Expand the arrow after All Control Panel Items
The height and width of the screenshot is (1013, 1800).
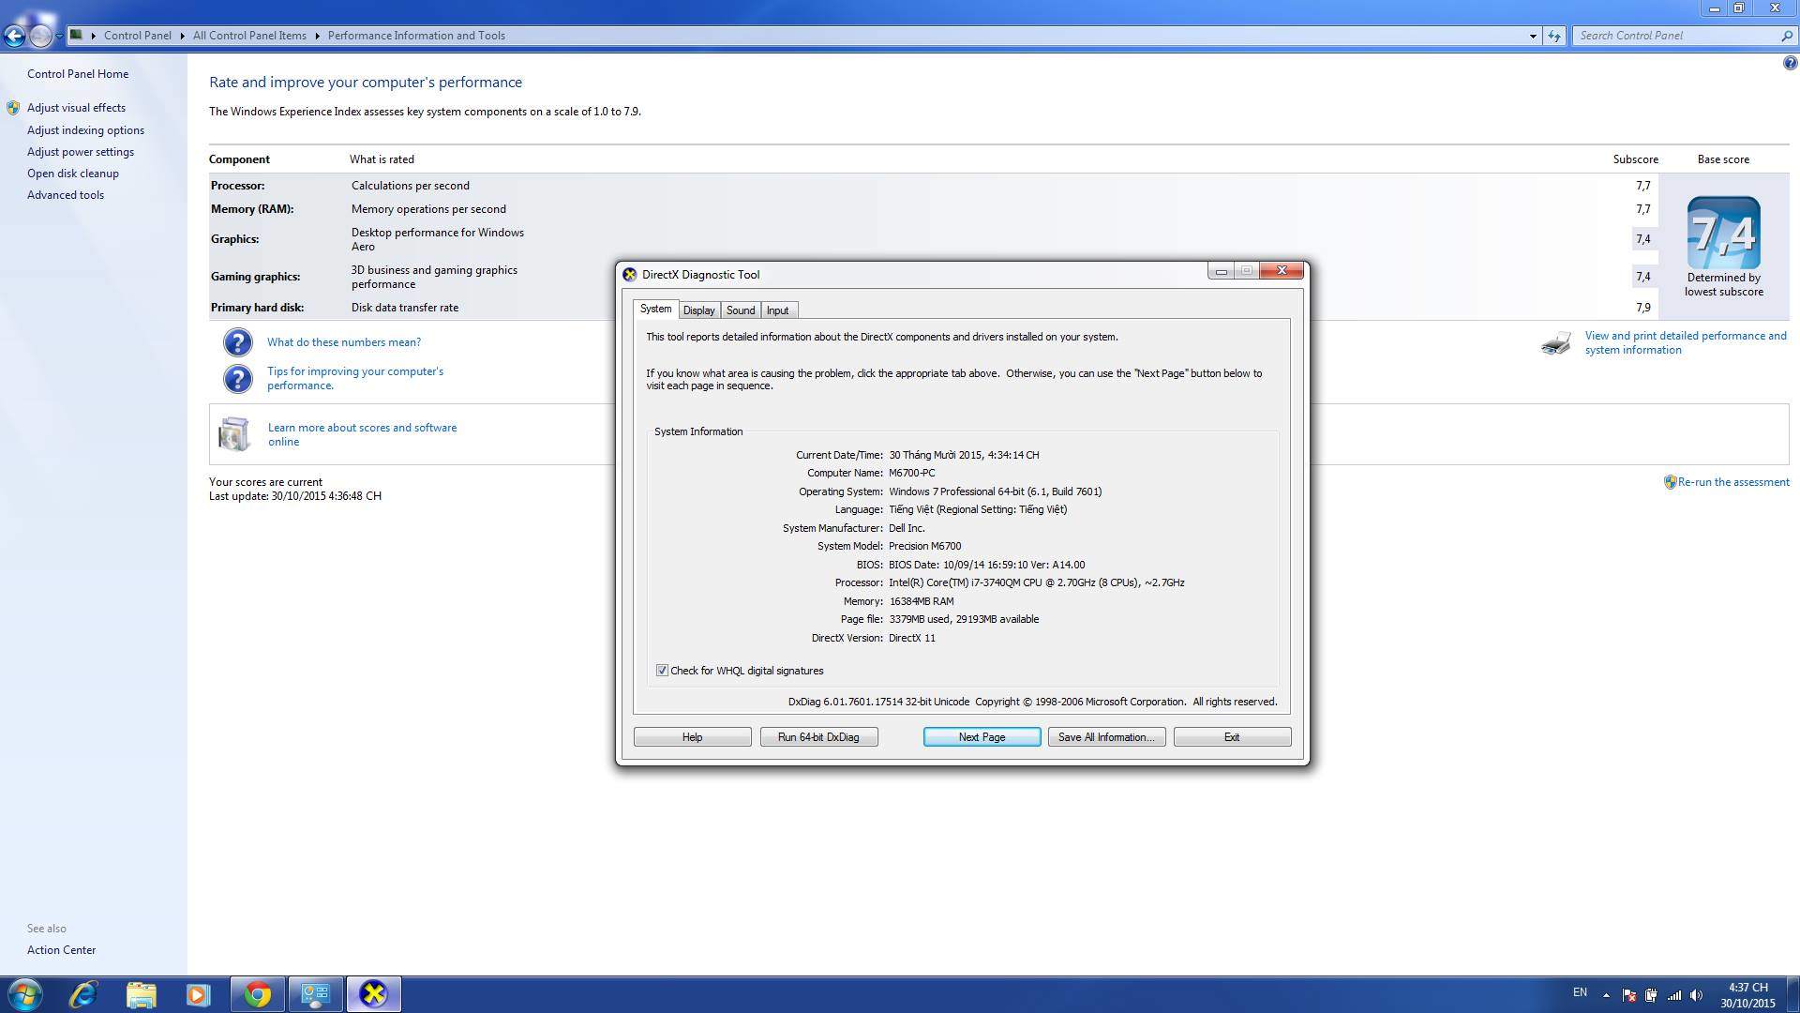[x=317, y=36]
